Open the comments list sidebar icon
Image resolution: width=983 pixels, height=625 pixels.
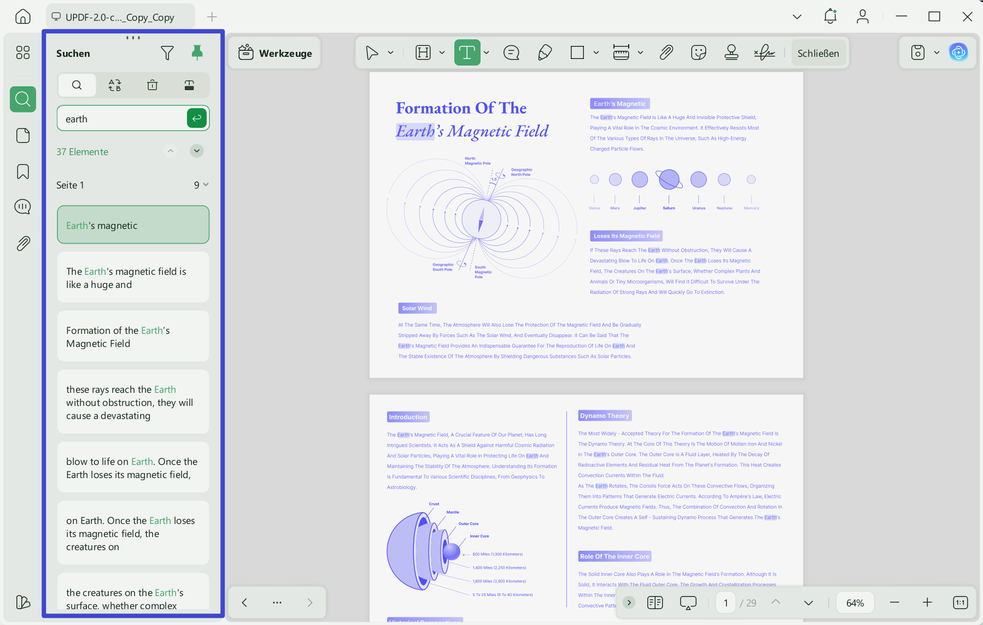[x=23, y=207]
